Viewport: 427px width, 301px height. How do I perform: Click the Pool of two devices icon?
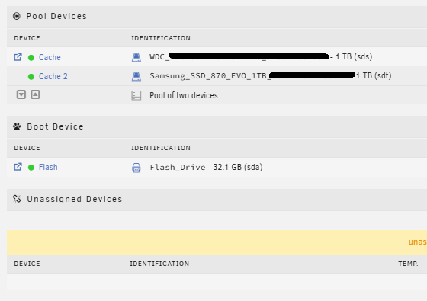[x=136, y=95]
